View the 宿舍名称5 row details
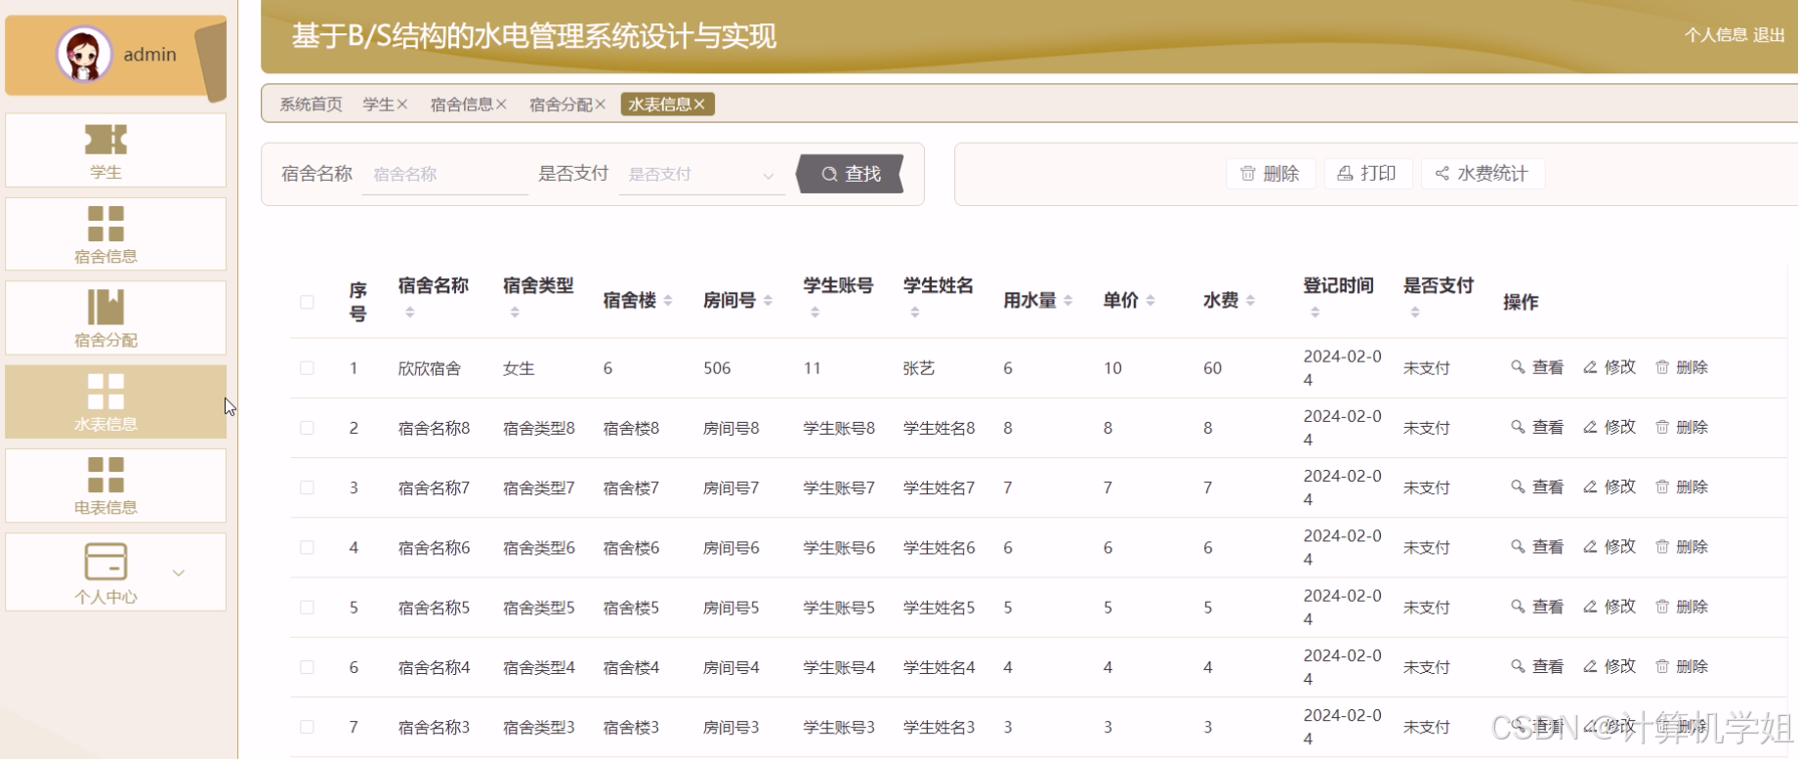This screenshot has height=759, width=1798. pos(1537,607)
